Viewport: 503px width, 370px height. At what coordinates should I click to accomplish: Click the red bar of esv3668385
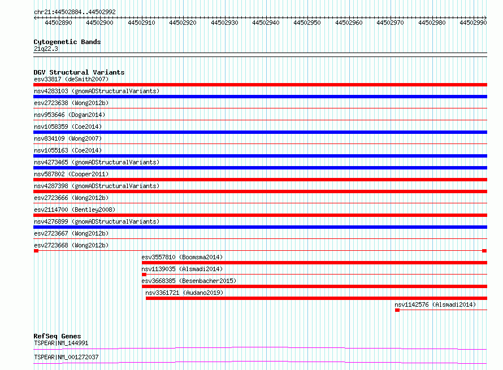point(314,286)
